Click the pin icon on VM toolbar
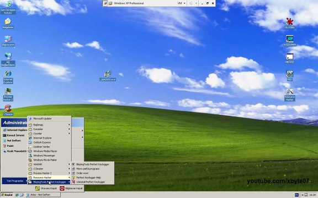Viewport: 318px width, 198px height. 105,3
